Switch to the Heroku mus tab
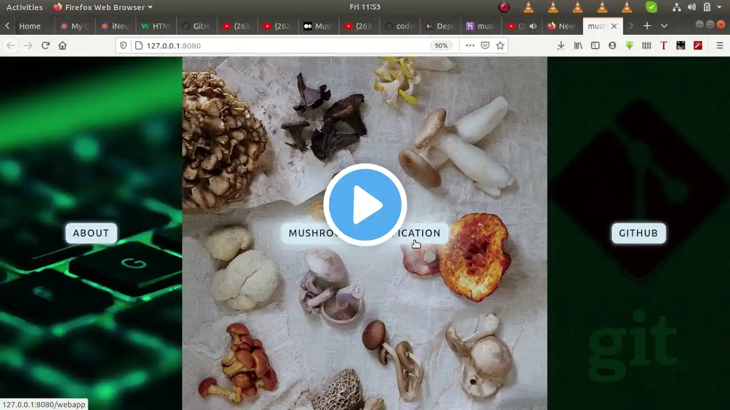 coord(481,26)
